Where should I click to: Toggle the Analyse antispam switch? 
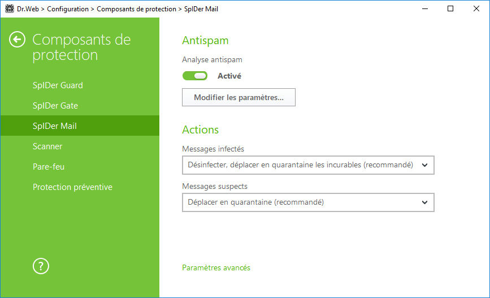click(195, 76)
